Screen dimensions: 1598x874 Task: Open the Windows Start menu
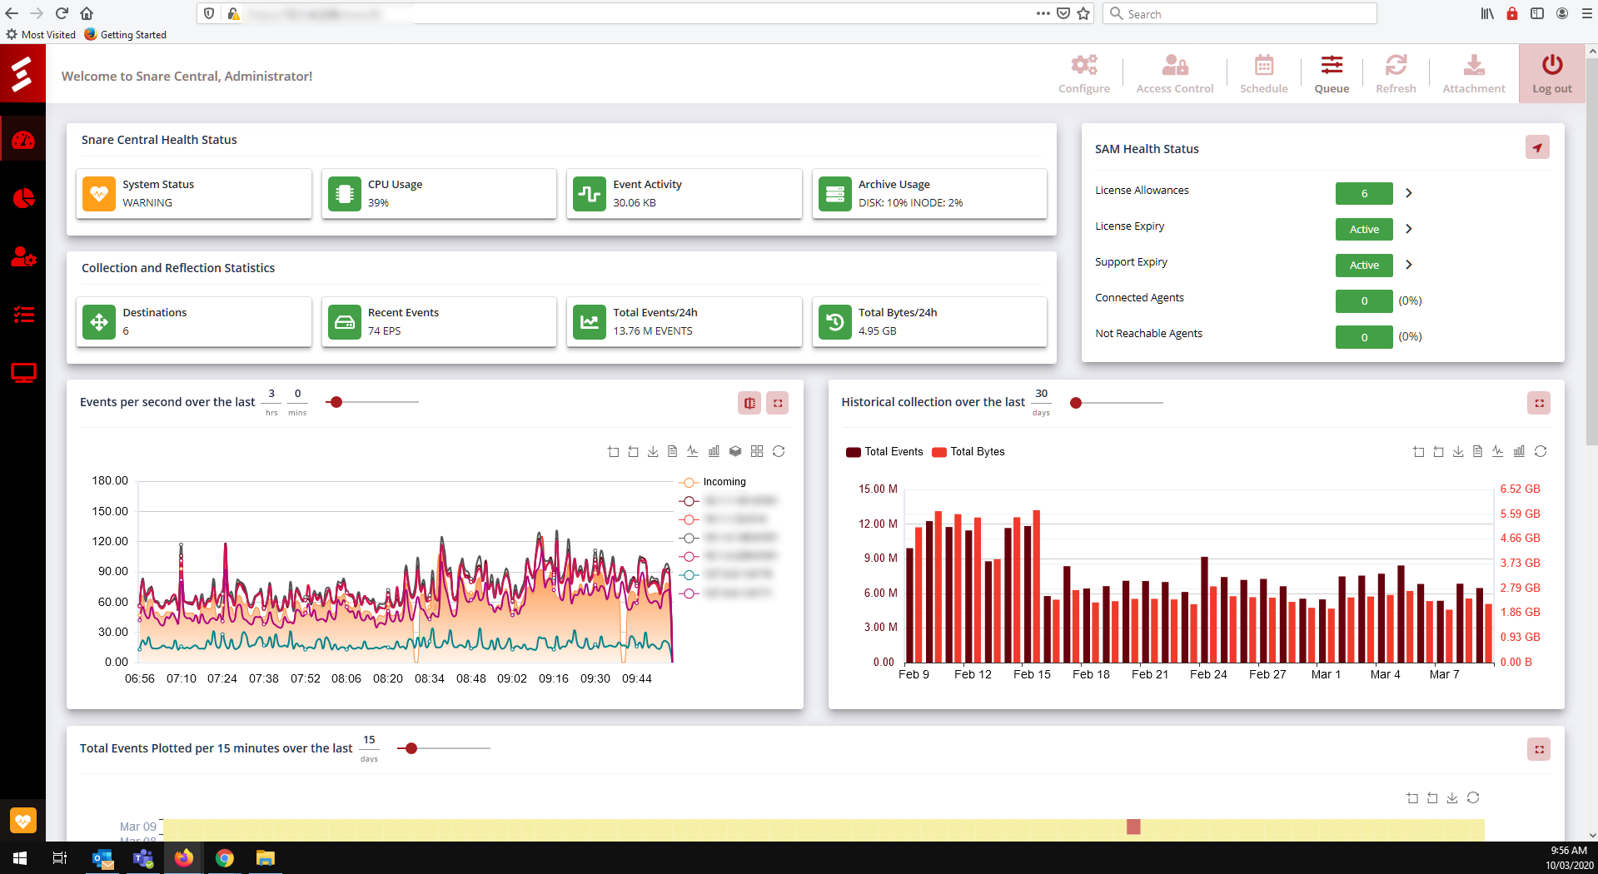coord(20,858)
